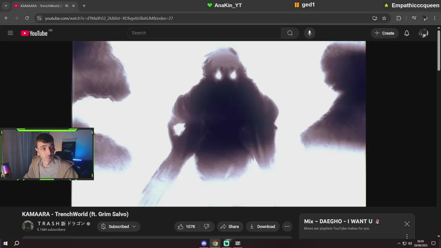
Task: Click the Create button
Action: click(384, 33)
